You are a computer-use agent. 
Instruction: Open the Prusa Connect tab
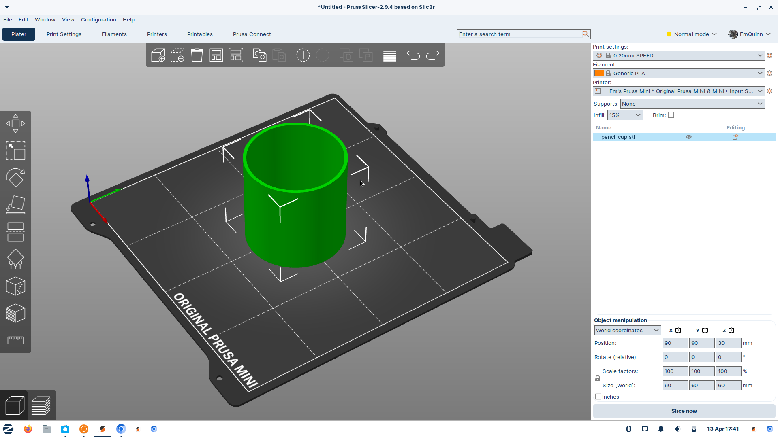coord(252,34)
